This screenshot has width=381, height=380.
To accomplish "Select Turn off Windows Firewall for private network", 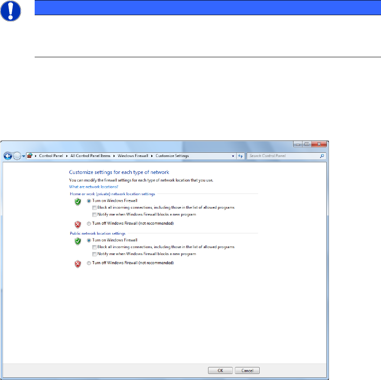I will click(x=89, y=223).
